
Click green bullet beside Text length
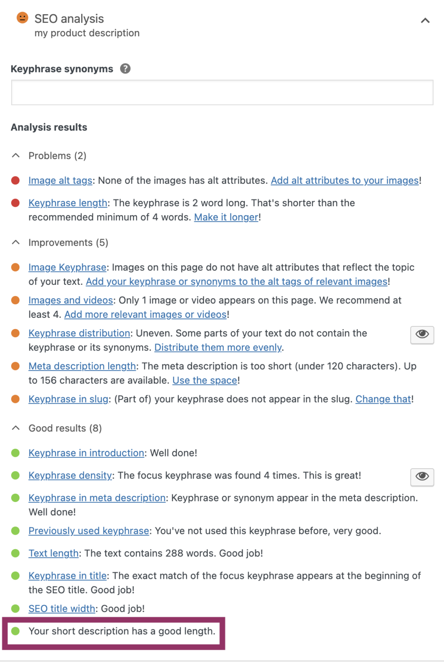[16, 553]
